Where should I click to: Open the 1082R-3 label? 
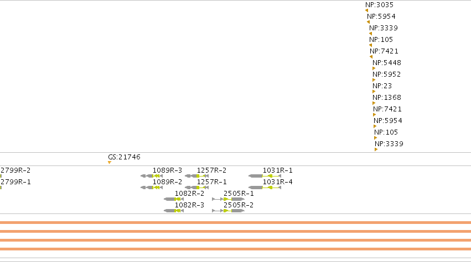click(189, 205)
